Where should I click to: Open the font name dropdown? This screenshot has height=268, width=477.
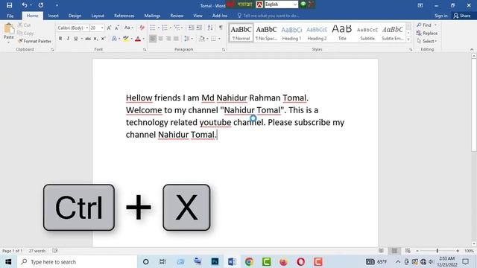(87, 28)
